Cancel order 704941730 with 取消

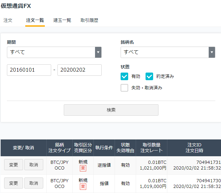click(x=34, y=183)
